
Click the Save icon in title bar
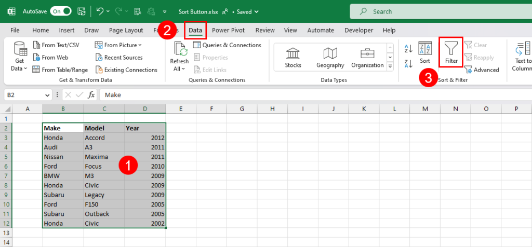[82, 11]
